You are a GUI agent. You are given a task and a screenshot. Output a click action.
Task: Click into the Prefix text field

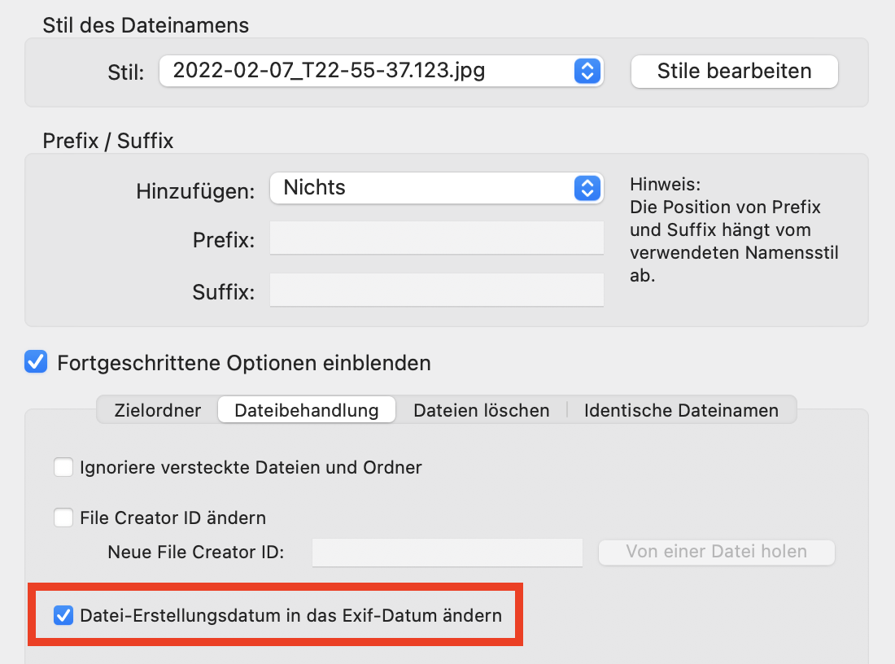437,239
